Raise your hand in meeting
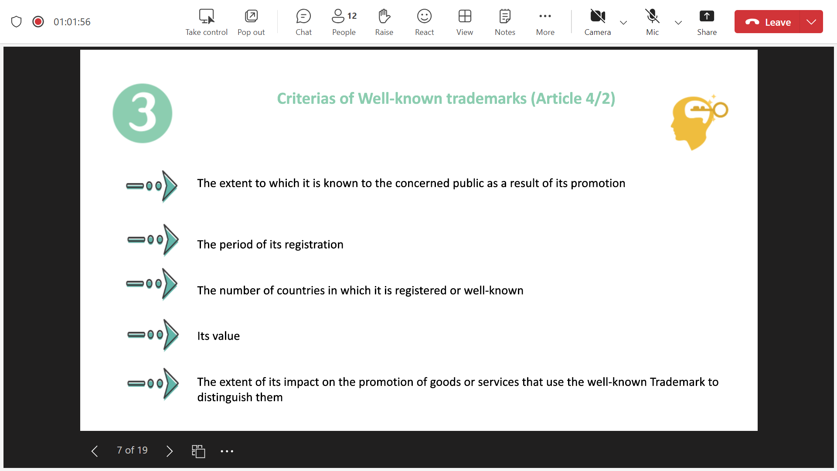 pyautogui.click(x=384, y=22)
